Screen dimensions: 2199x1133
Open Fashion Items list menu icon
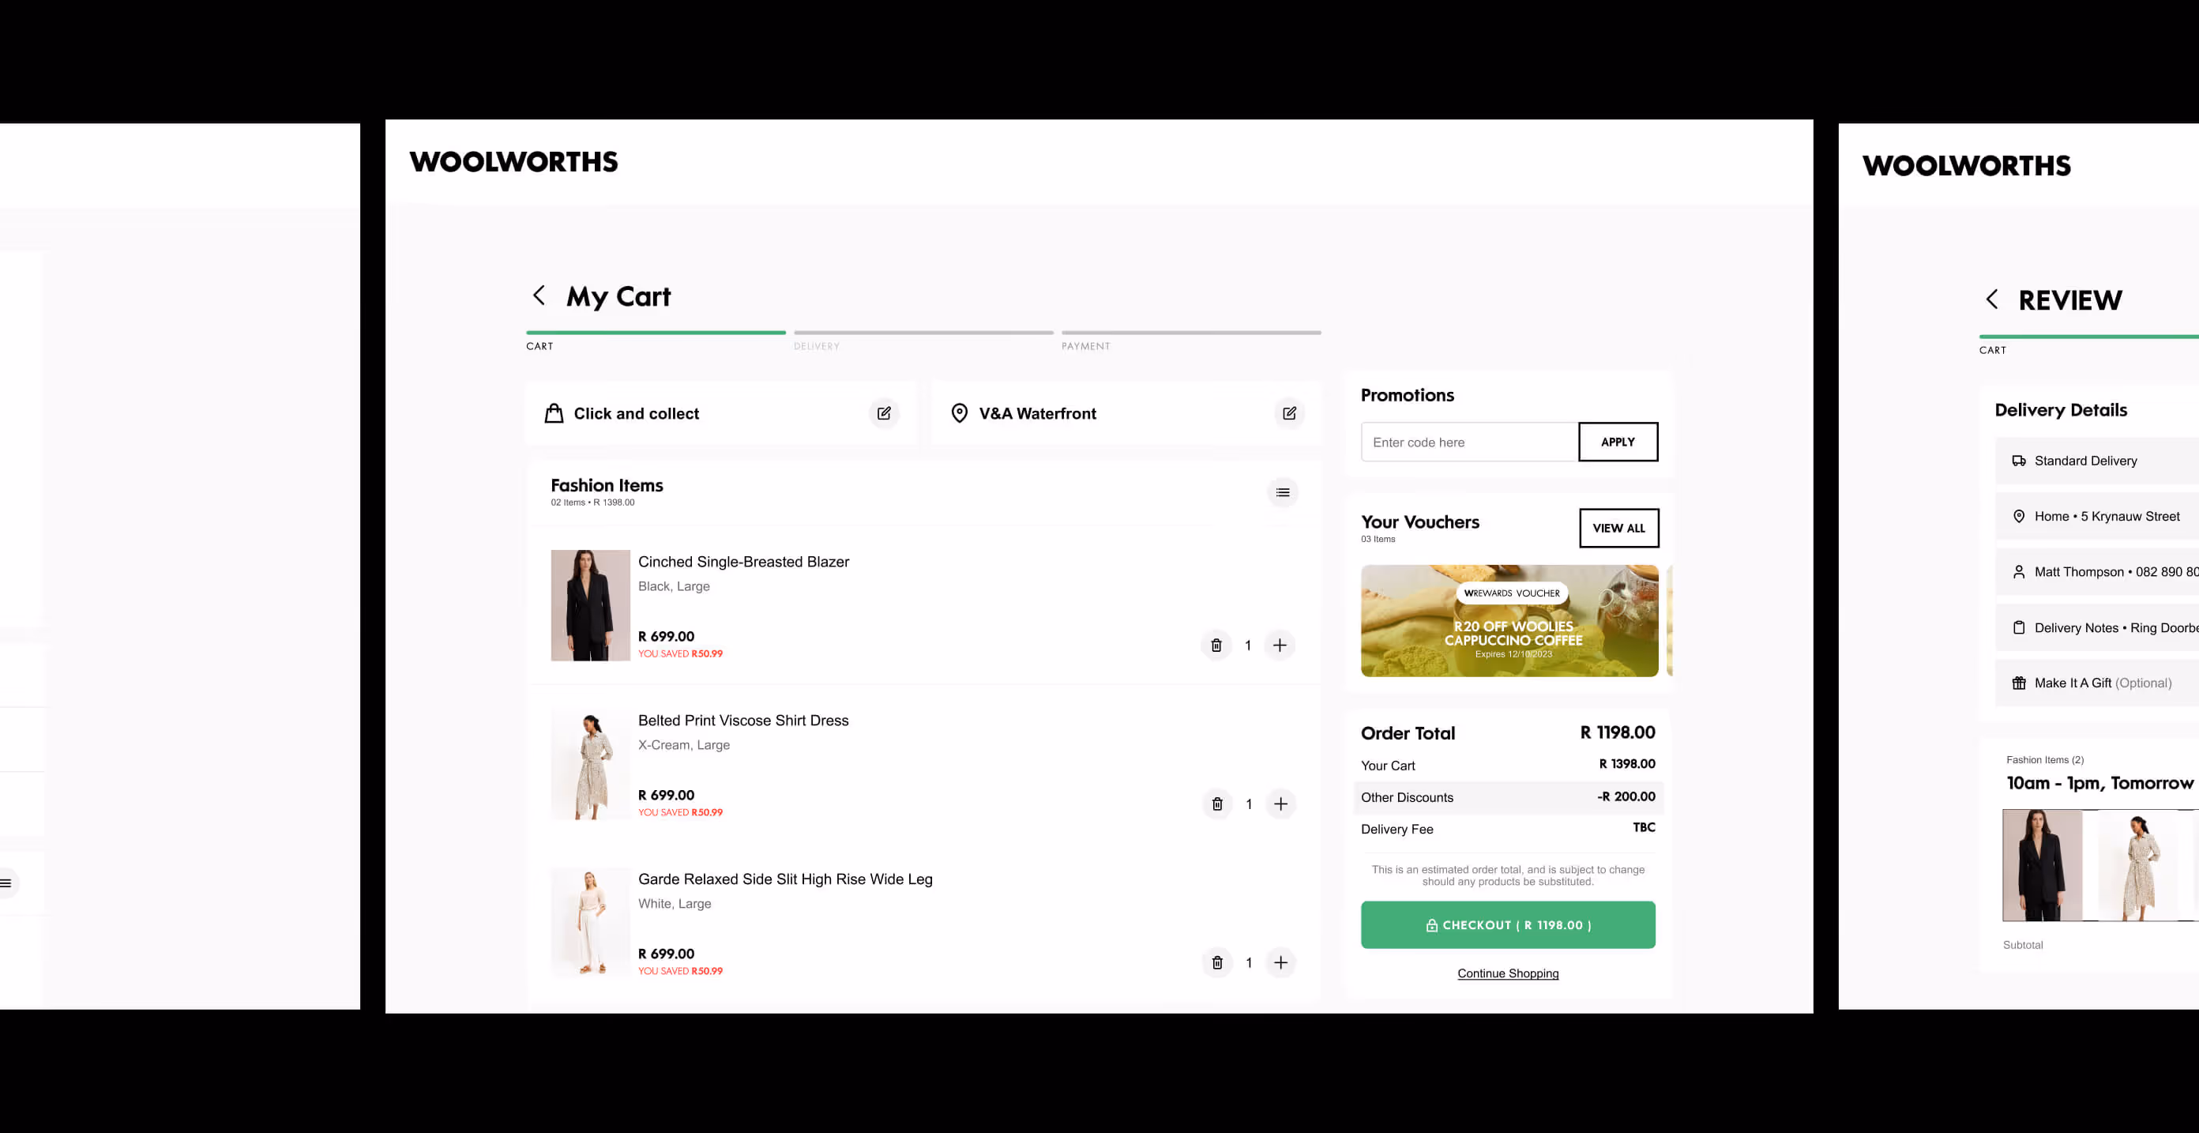pyautogui.click(x=1282, y=493)
